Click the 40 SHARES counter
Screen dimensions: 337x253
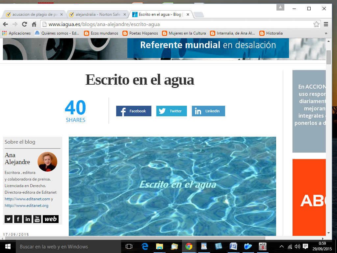pyautogui.click(x=75, y=111)
